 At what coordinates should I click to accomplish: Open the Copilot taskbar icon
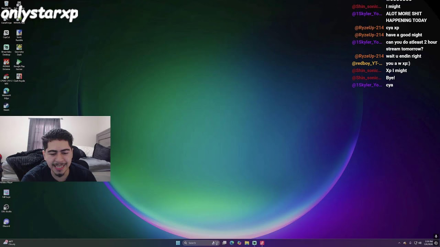click(239, 243)
